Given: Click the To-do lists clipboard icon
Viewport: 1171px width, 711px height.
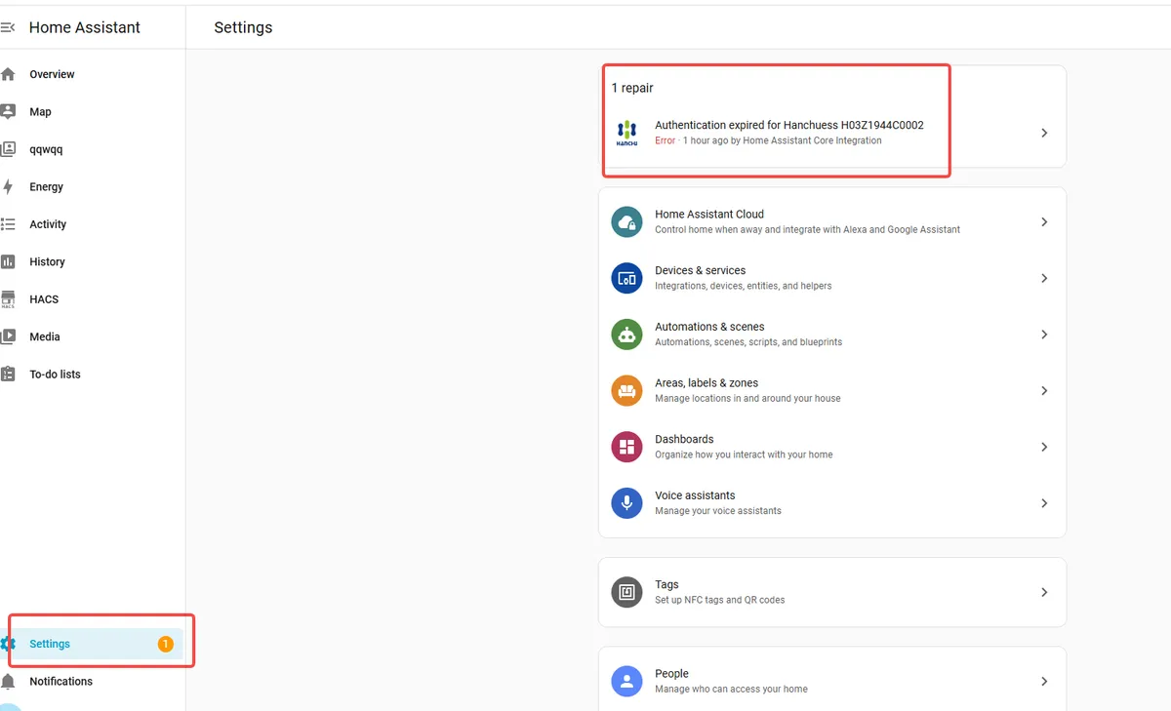Looking at the screenshot, I should click(8, 374).
